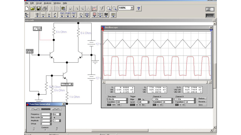Click Reverse on the oscilloscope

(202, 102)
